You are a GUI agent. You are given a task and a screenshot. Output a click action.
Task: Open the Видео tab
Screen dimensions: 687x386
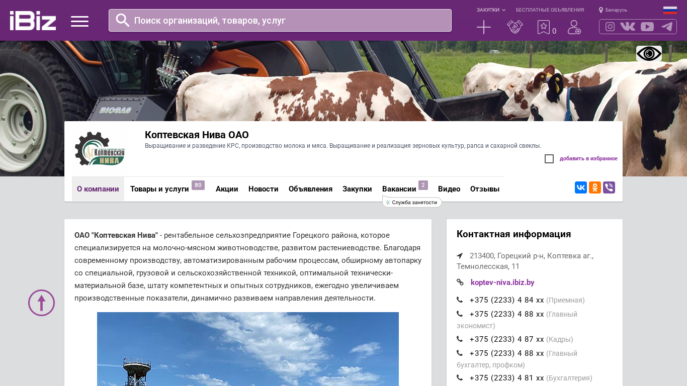[x=449, y=189]
